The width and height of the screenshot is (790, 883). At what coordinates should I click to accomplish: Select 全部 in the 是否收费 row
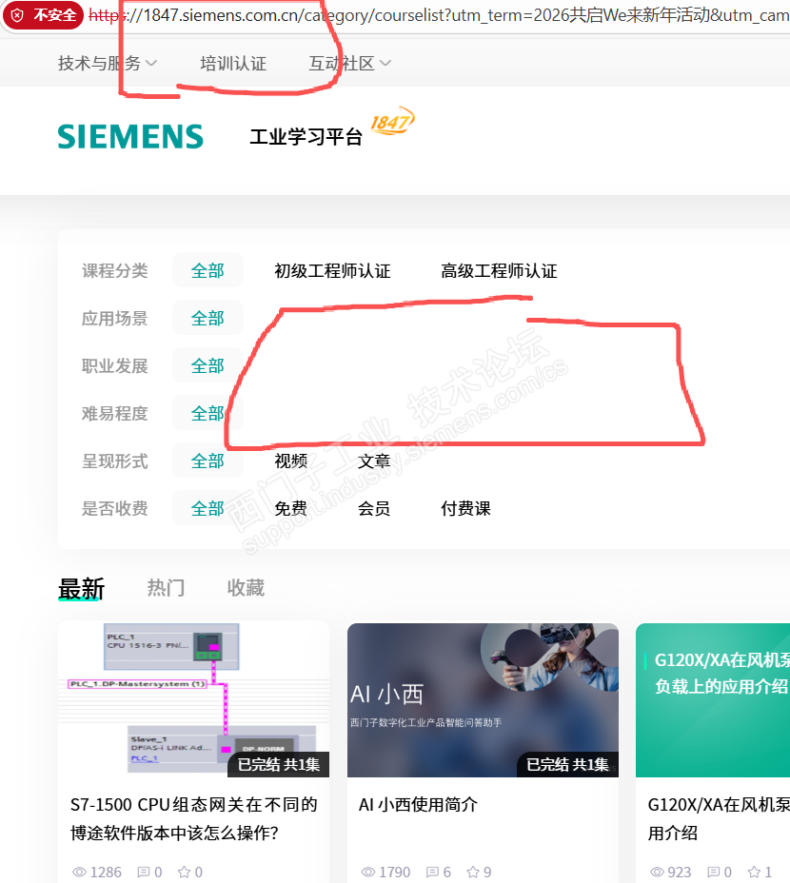[207, 508]
